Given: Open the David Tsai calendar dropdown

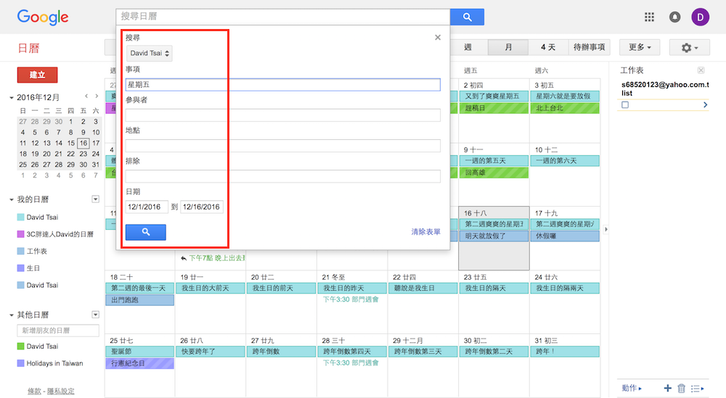Looking at the screenshot, I should [x=149, y=53].
